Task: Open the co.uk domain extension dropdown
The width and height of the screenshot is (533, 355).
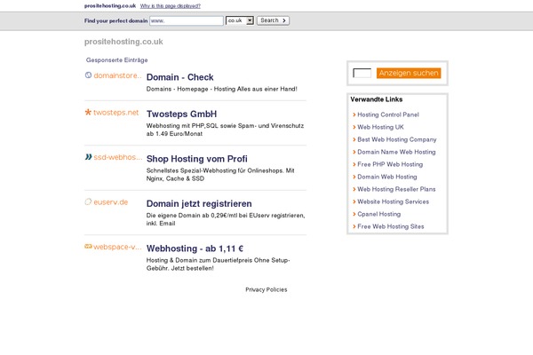Action: 240,20
